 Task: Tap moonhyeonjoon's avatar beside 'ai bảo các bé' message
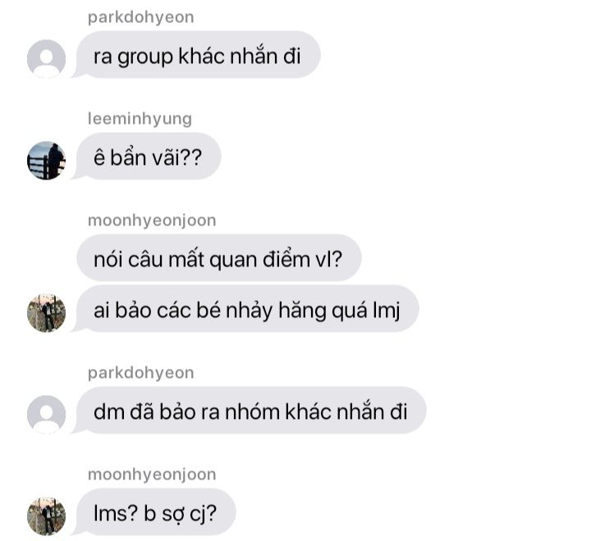coord(46,313)
